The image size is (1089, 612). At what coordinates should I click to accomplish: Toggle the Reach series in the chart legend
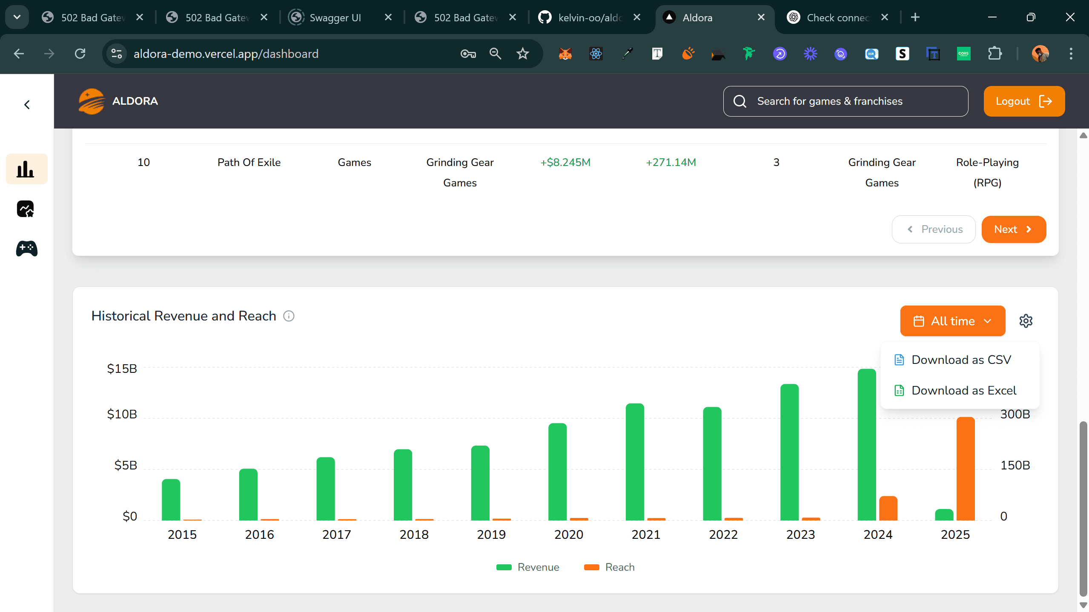[609, 567]
